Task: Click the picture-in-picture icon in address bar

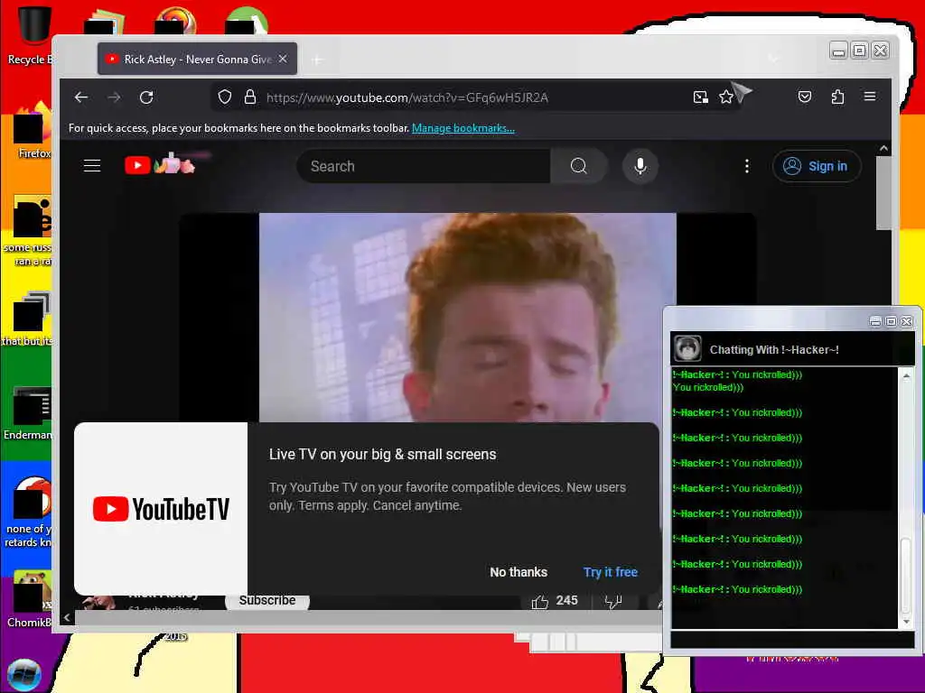Action: tap(700, 97)
